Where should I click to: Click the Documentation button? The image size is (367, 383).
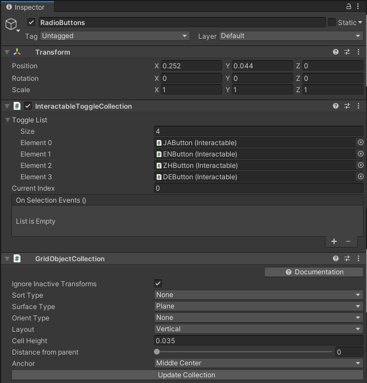coord(314,272)
